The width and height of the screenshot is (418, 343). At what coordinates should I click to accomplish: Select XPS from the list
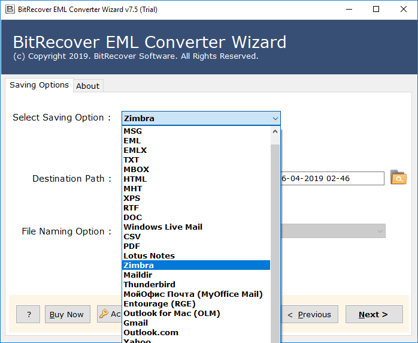[196, 198]
